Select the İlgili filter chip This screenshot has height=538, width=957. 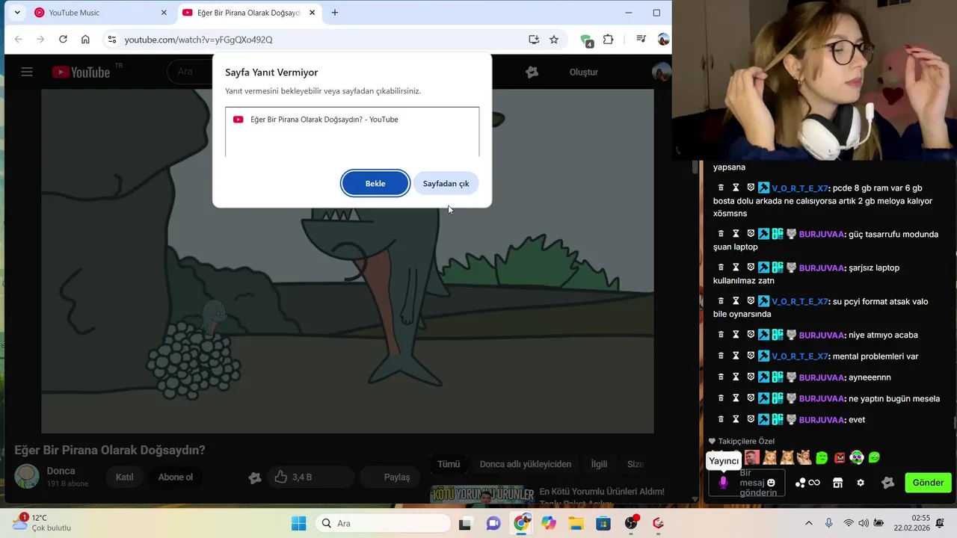(599, 464)
